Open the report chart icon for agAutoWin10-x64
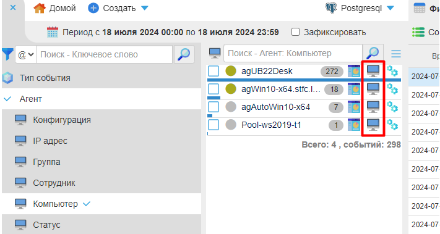This screenshot has height=234, width=440. (354, 107)
